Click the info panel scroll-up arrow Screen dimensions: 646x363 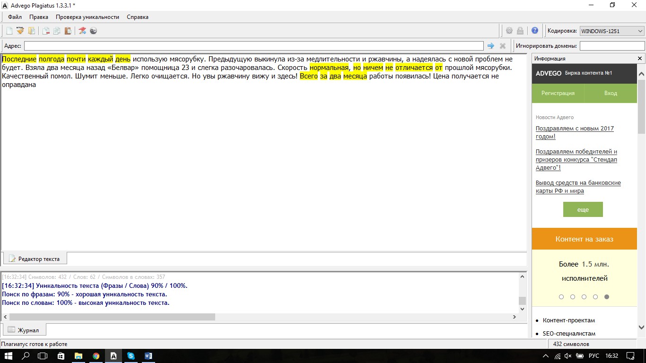(641, 75)
